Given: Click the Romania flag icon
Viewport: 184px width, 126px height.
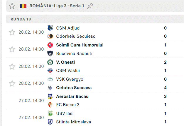Looking at the screenshot, I should [x=23, y=6].
